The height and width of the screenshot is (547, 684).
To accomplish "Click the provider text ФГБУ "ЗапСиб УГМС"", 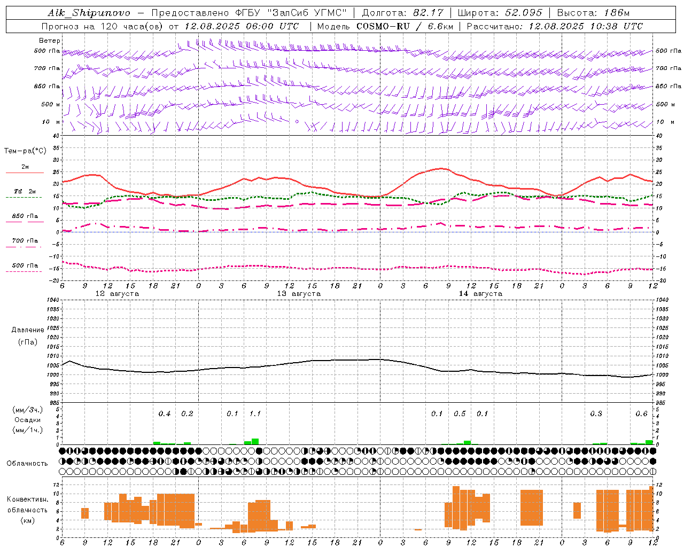I will (291, 13).
